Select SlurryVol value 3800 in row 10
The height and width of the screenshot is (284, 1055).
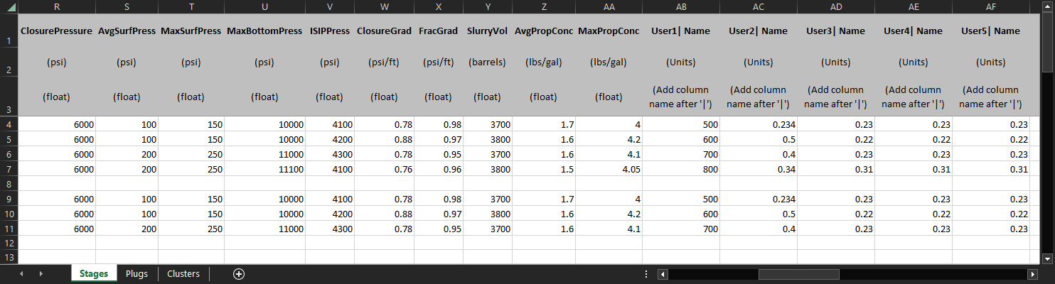pos(488,214)
